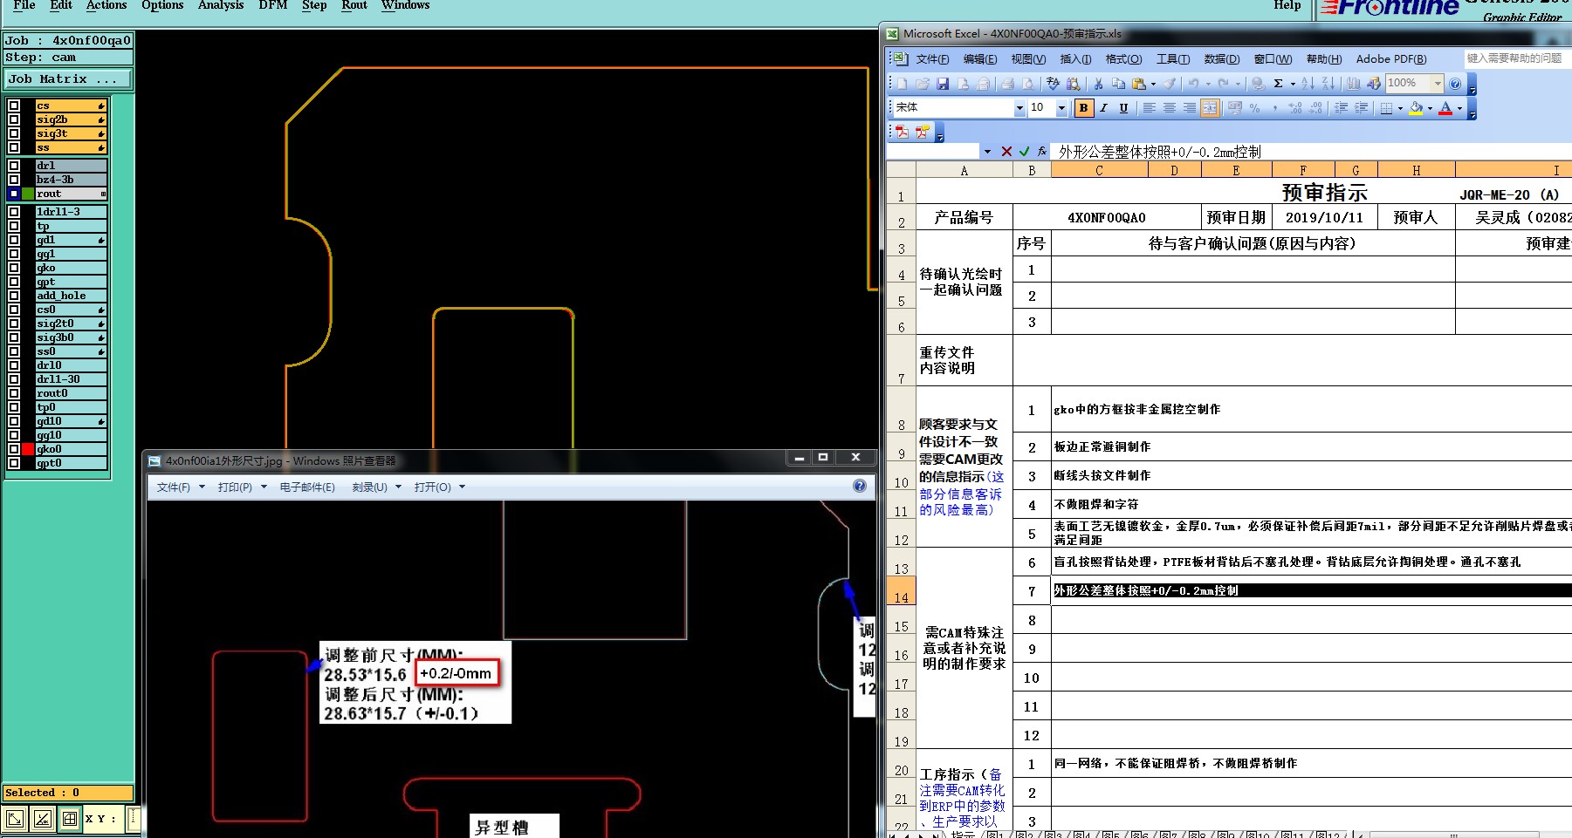This screenshot has width=1572, height=838.
Task: Confirm the formula bar entry with checkmark
Action: coord(1024,152)
